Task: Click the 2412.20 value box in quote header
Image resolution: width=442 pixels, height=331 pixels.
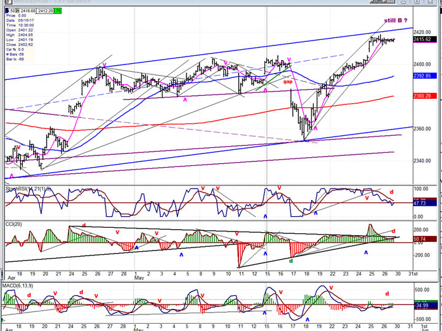Action: [45, 11]
